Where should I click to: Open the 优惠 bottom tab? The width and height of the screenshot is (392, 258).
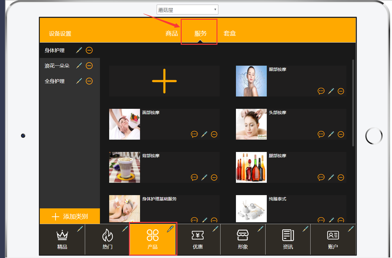(x=198, y=240)
